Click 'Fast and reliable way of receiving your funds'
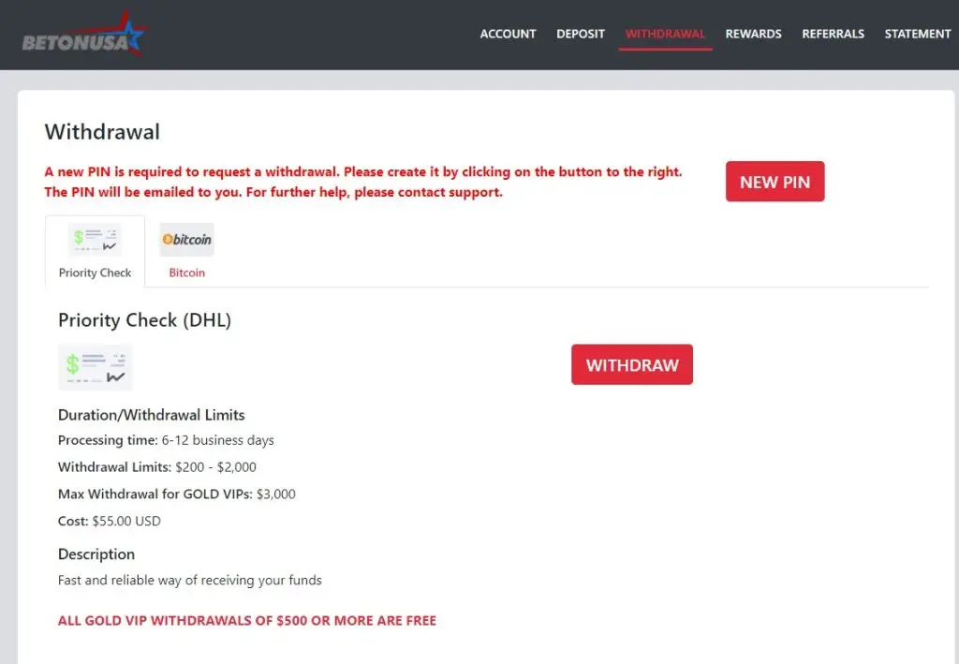Viewport: 959px width, 664px height. pos(189,581)
